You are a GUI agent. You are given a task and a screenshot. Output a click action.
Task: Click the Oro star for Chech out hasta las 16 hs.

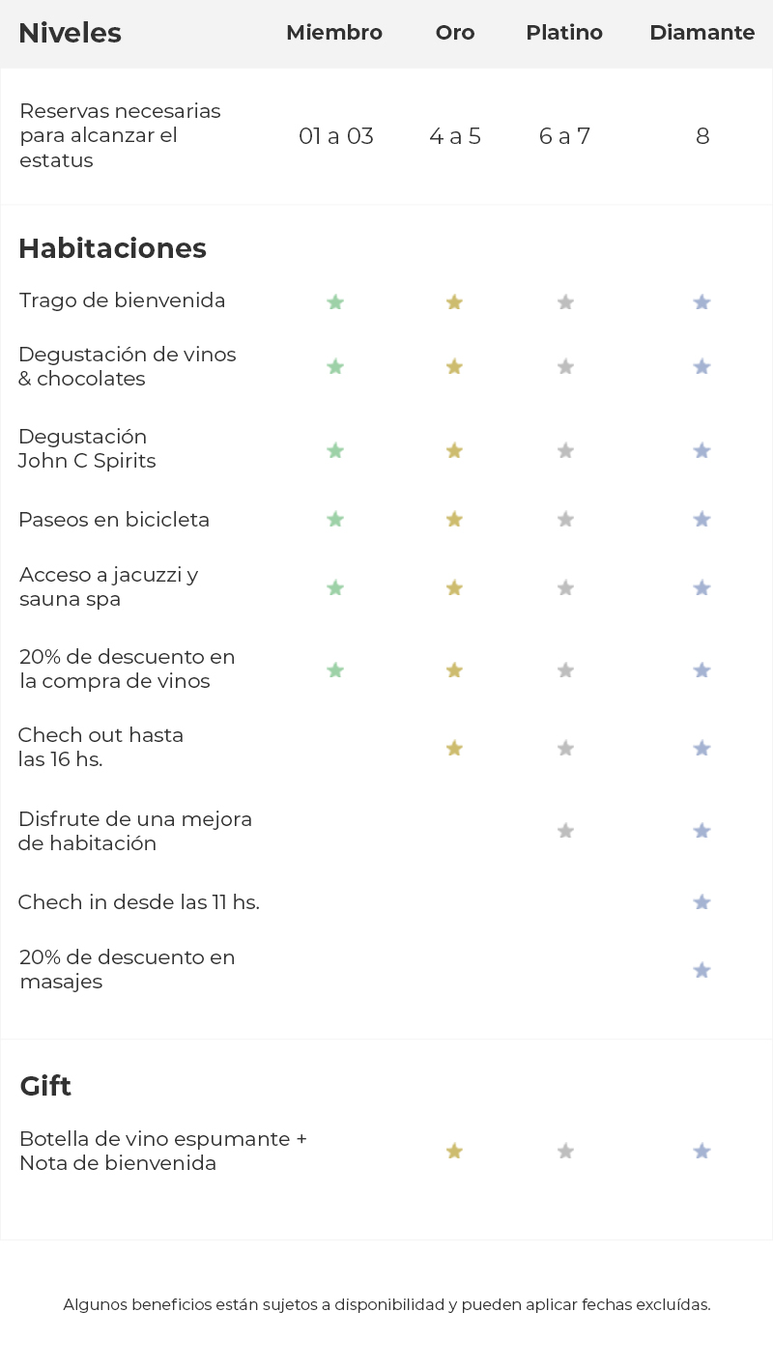pos(454,749)
